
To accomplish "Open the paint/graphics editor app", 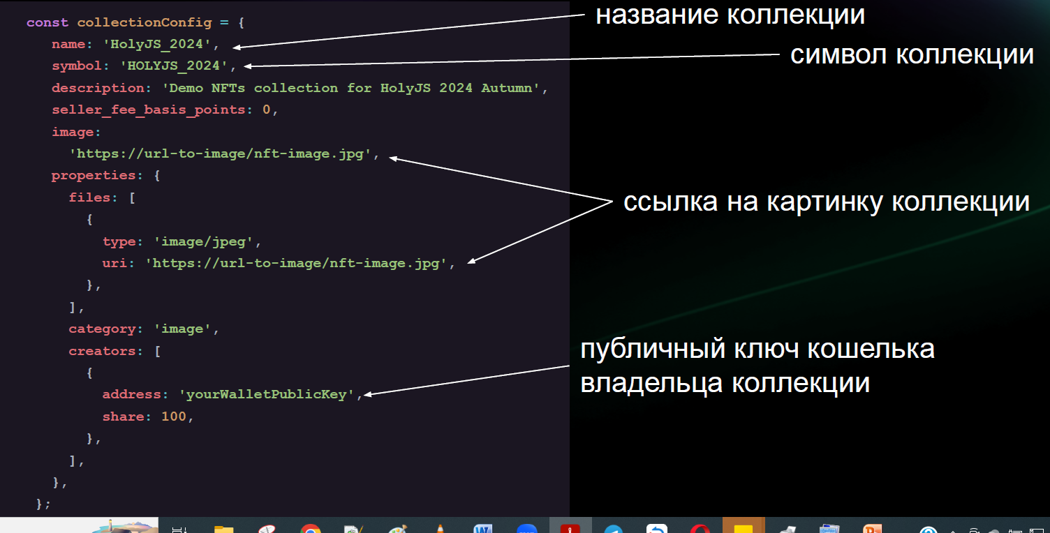I will pyautogui.click(x=399, y=526).
